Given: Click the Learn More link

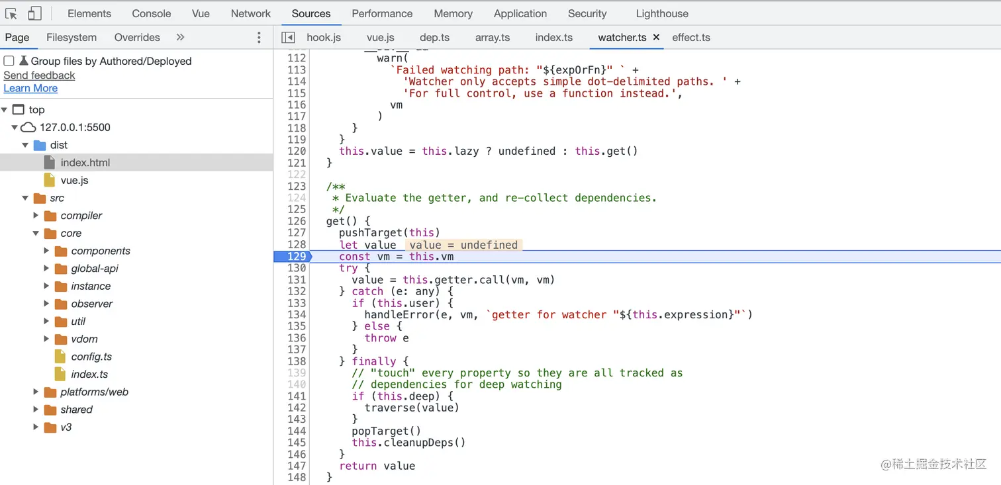Looking at the screenshot, I should click(x=30, y=88).
